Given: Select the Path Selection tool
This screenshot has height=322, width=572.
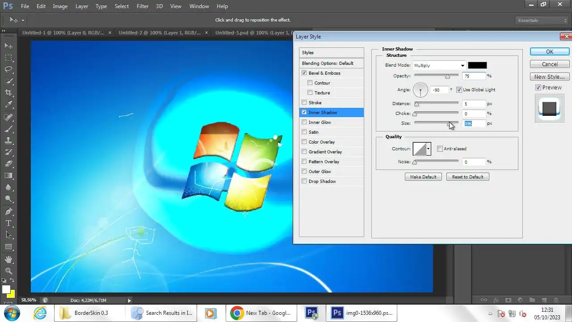Looking at the screenshot, I should coord(8,235).
